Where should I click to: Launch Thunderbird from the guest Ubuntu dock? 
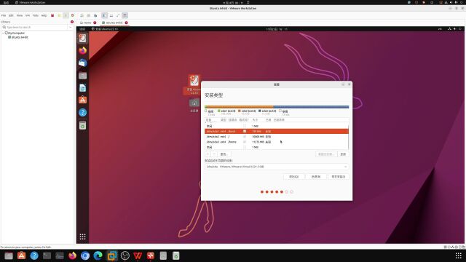82,63
